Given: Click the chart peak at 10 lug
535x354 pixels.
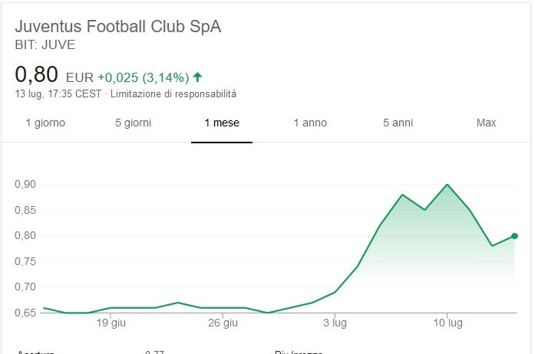Looking at the screenshot, I should 447,185.
